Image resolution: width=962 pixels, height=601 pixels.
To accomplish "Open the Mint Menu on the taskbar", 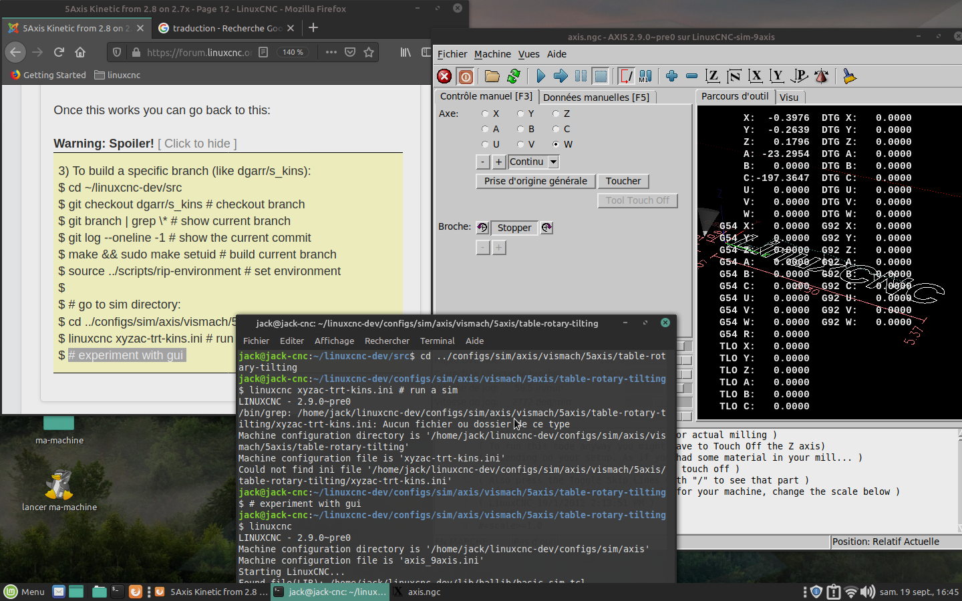I will click(25, 592).
